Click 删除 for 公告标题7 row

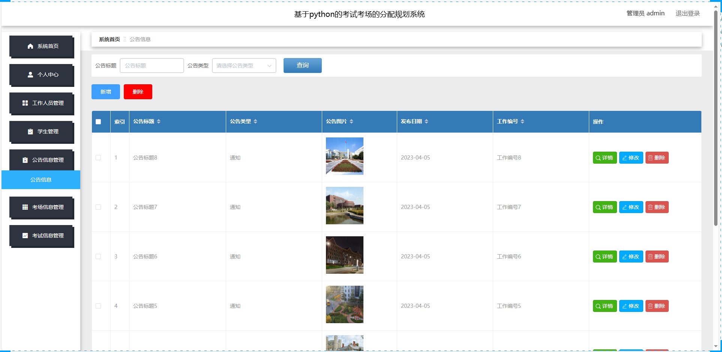[x=657, y=207]
